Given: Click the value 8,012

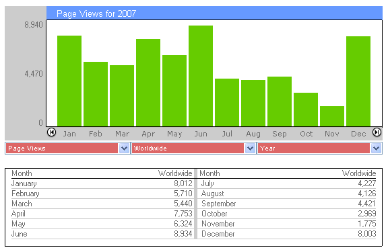Looking at the screenshot, I should pyautogui.click(x=183, y=183).
